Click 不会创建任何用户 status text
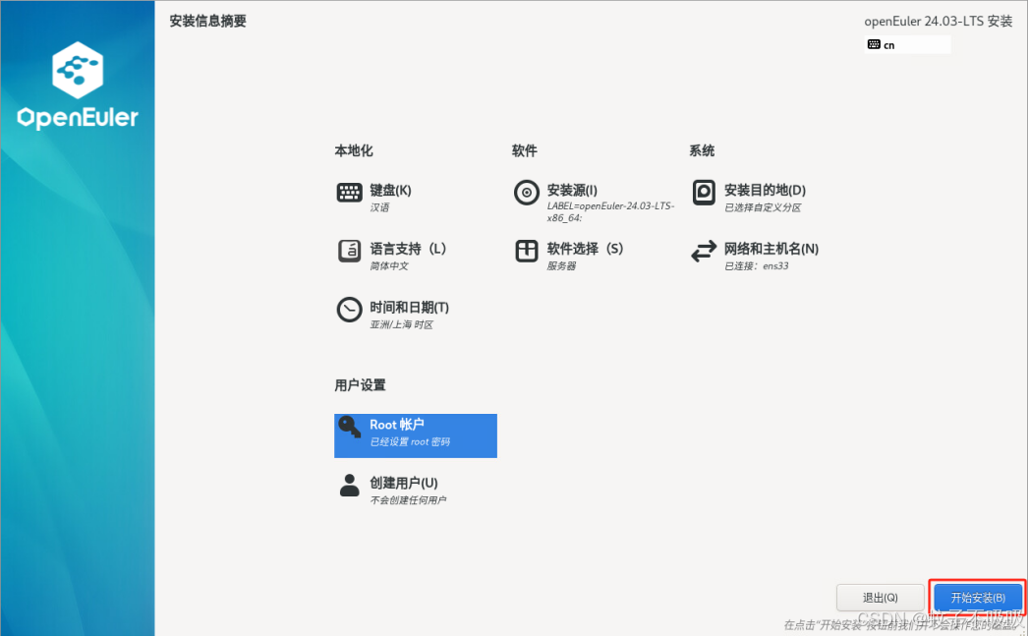 (x=408, y=500)
